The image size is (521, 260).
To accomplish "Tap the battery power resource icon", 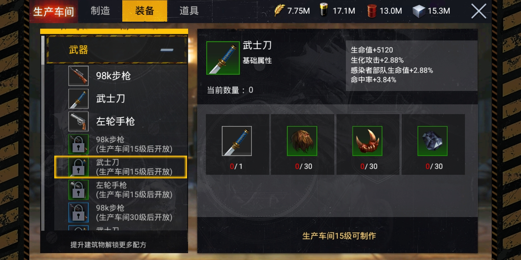I will [x=325, y=10].
